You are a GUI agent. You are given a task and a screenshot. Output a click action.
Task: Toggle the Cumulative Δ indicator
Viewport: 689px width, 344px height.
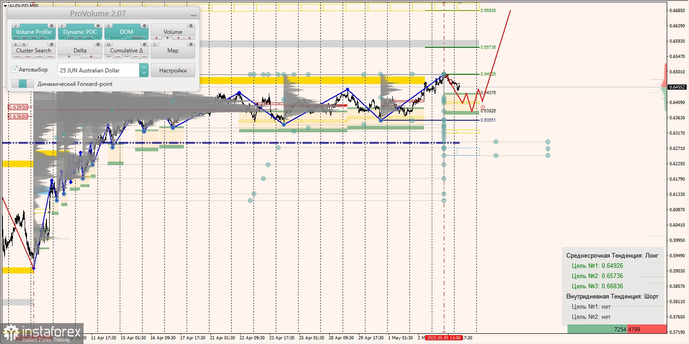pyautogui.click(x=126, y=50)
